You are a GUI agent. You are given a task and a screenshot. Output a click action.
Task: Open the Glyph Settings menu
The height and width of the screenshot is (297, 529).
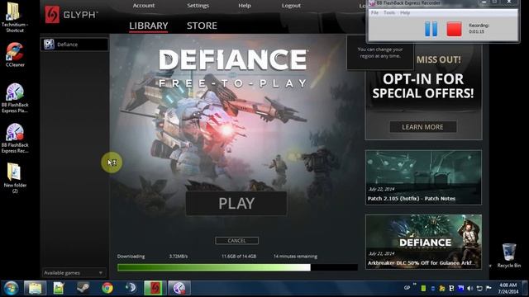click(198, 6)
